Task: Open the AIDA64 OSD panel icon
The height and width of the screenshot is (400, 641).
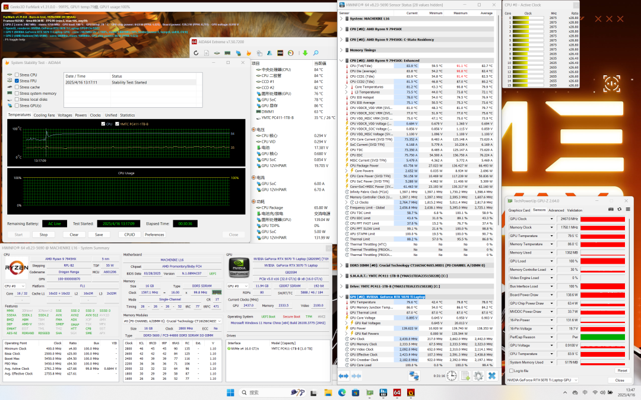Action: [280, 53]
